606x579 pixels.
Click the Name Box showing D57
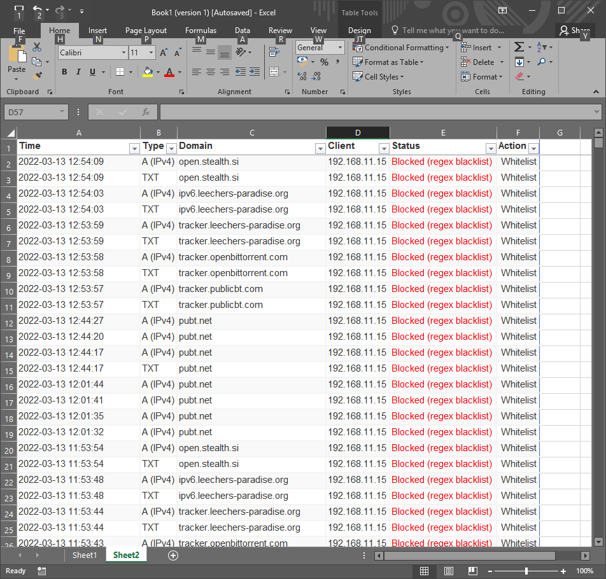click(x=36, y=112)
